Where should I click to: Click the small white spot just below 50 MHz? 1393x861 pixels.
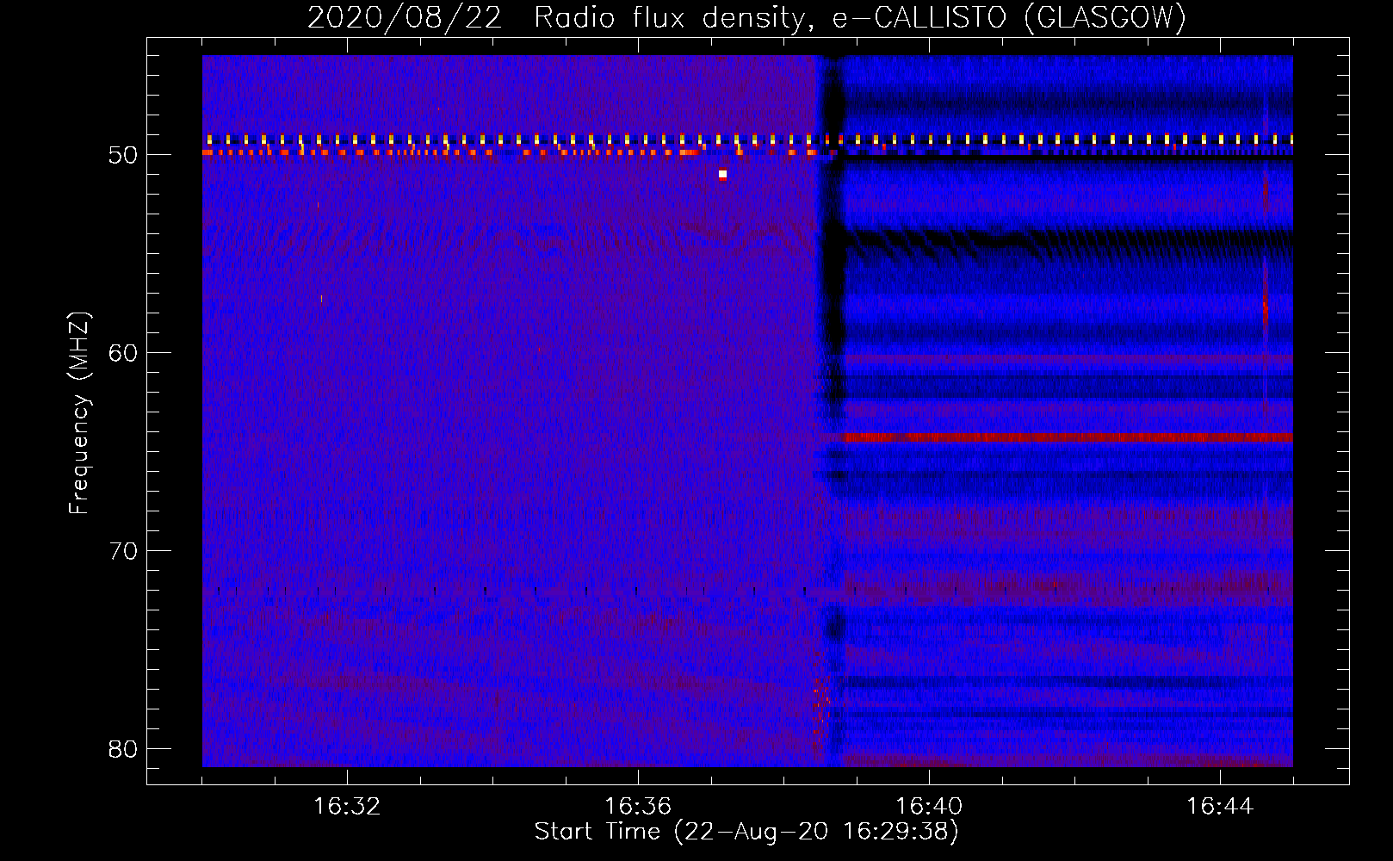click(x=722, y=175)
